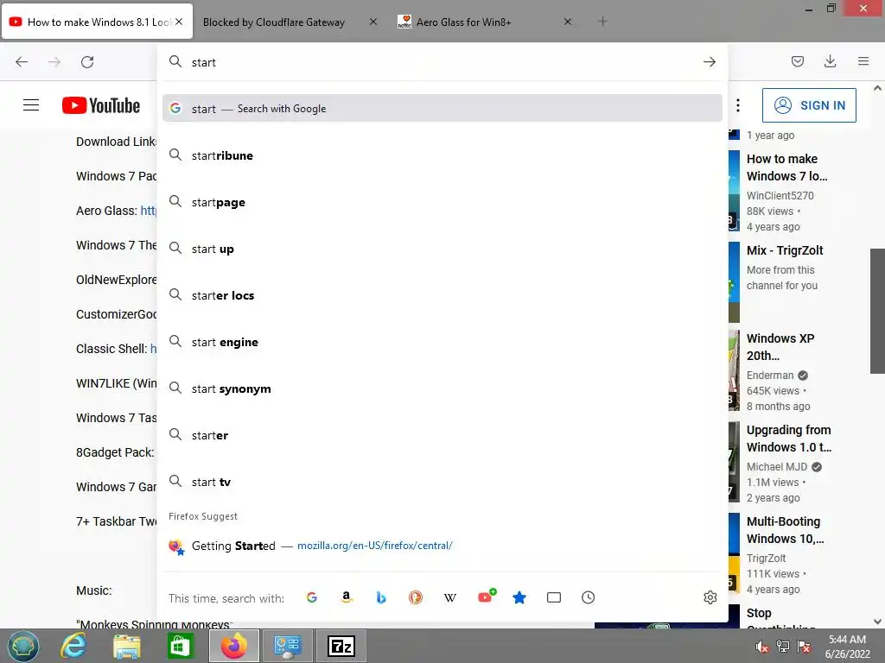
Task: Open 7-Zip from the taskbar
Action: [x=341, y=646]
